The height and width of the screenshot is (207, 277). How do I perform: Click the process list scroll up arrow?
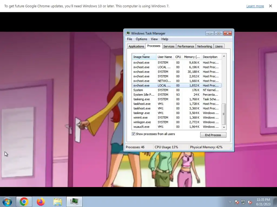point(224,56)
